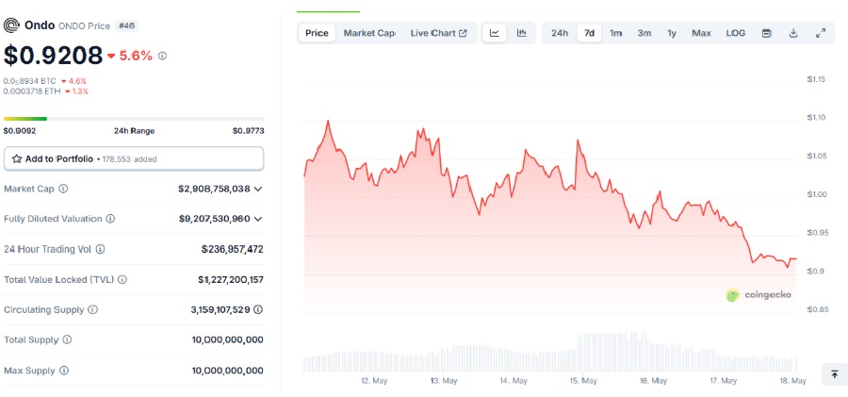Click the Ondo coin logo
Viewport: 848px width, 397px height.
(11, 25)
